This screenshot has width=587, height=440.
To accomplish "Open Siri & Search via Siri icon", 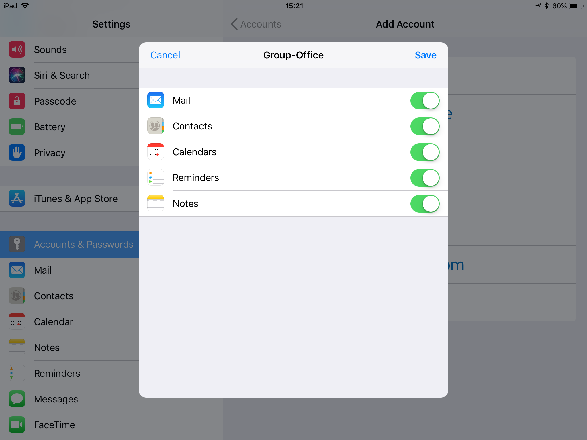I will (17, 75).
